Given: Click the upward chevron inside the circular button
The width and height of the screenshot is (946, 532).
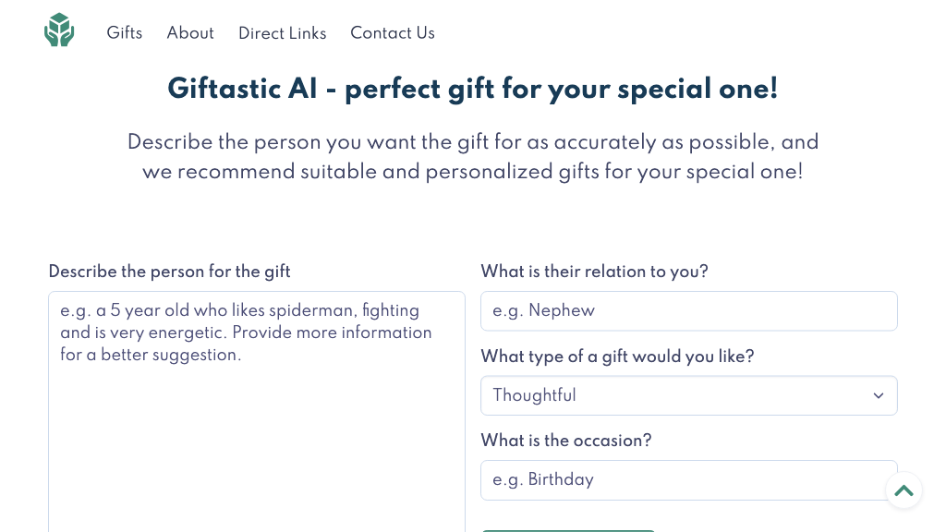Looking at the screenshot, I should [x=904, y=490].
